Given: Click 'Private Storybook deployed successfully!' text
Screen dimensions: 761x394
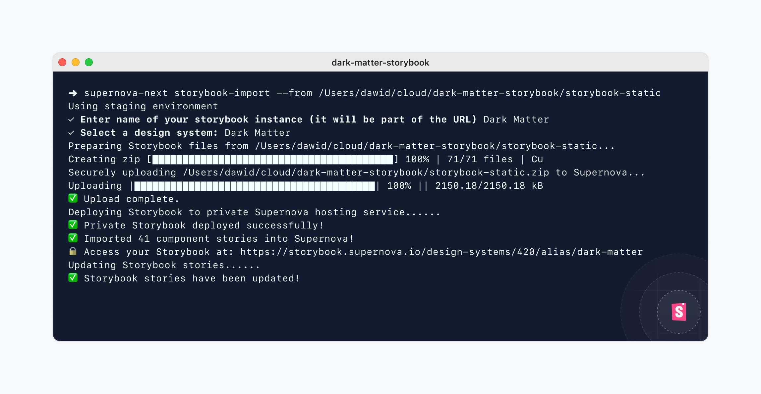Looking at the screenshot, I should click(204, 225).
